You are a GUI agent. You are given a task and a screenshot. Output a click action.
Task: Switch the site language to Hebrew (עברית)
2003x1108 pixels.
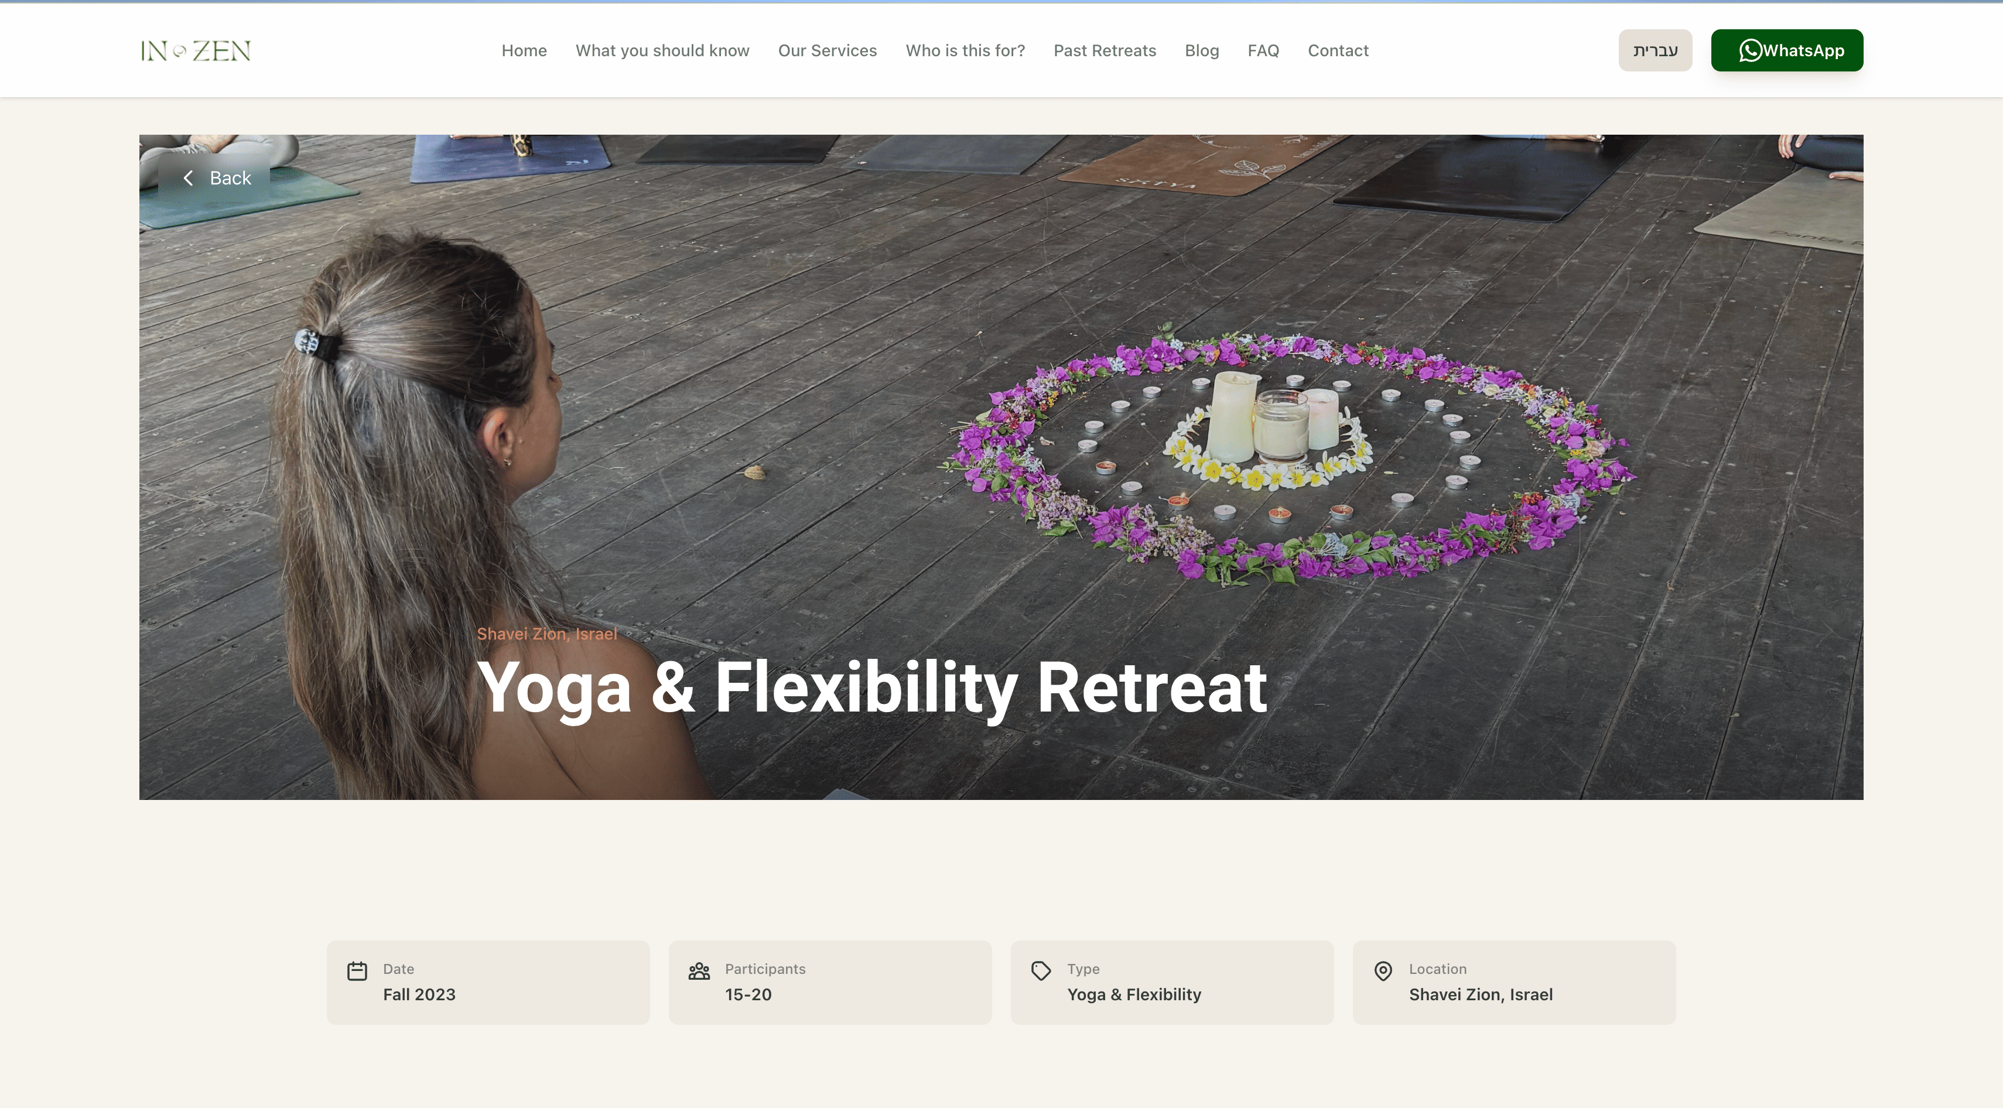point(1656,50)
